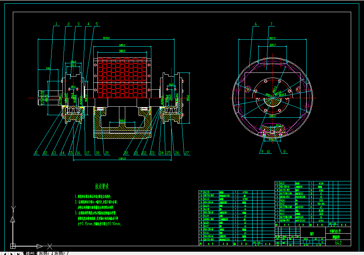This screenshot has height=255, width=364.
Task: Pick part balloon number 1
Action: click(x=56, y=24)
